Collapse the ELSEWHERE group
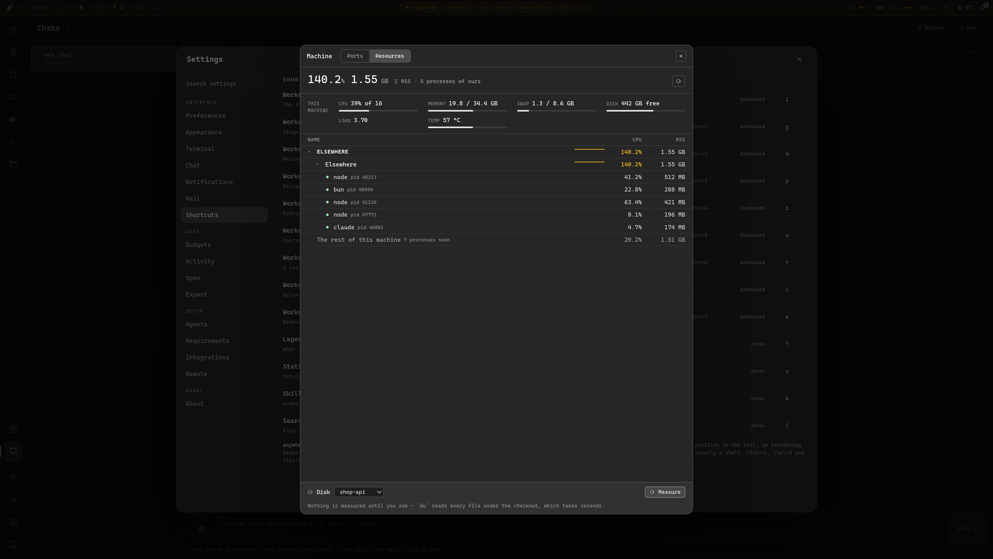This screenshot has width=993, height=559. click(309, 152)
